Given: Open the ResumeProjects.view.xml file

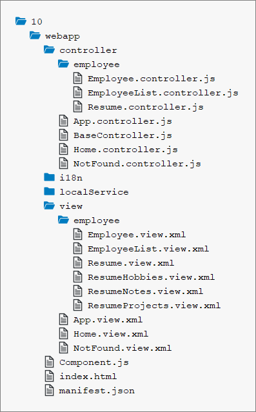Looking at the screenshot, I should 154,306.
